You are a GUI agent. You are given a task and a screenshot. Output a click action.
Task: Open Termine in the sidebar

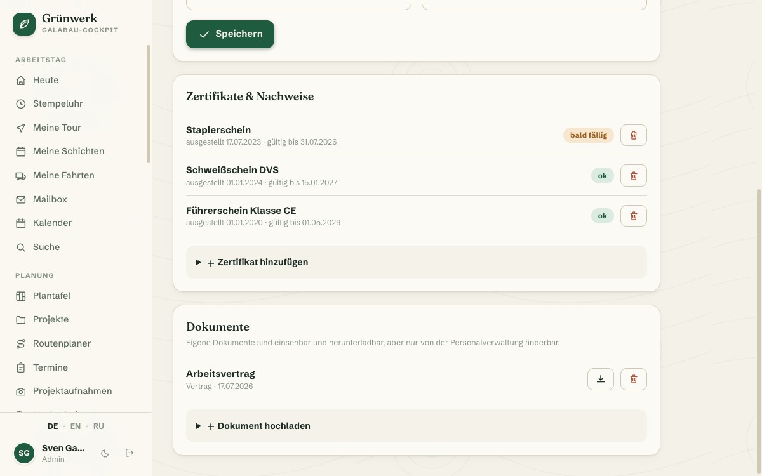click(76, 367)
